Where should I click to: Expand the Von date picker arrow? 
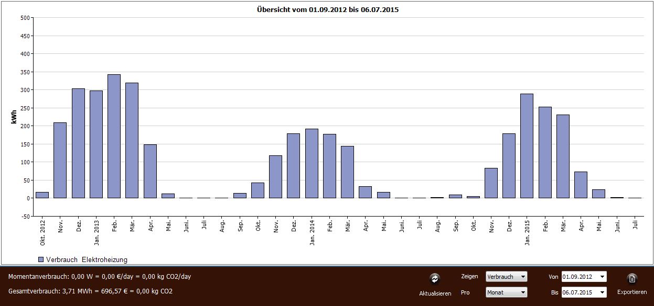coord(602,277)
